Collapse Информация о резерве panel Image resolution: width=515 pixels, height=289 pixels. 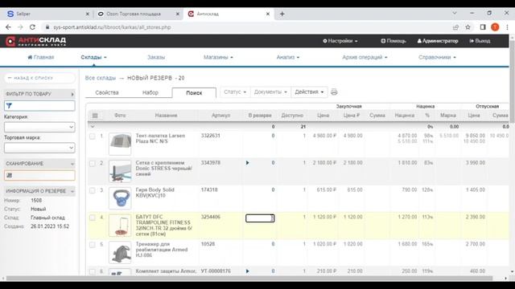coord(72,191)
